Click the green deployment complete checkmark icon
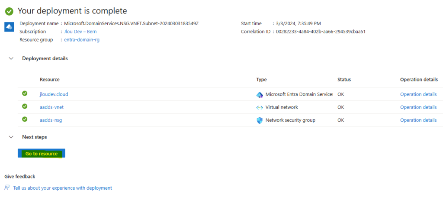The height and width of the screenshot is (197, 443). pyautogui.click(x=10, y=11)
